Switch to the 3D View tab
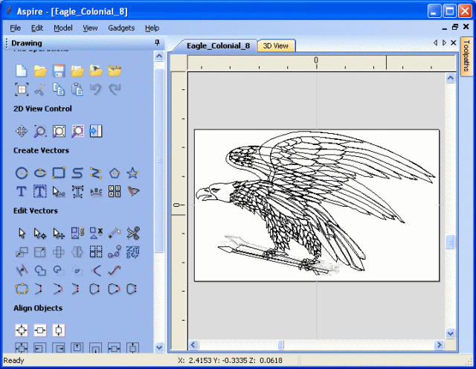 (x=276, y=46)
